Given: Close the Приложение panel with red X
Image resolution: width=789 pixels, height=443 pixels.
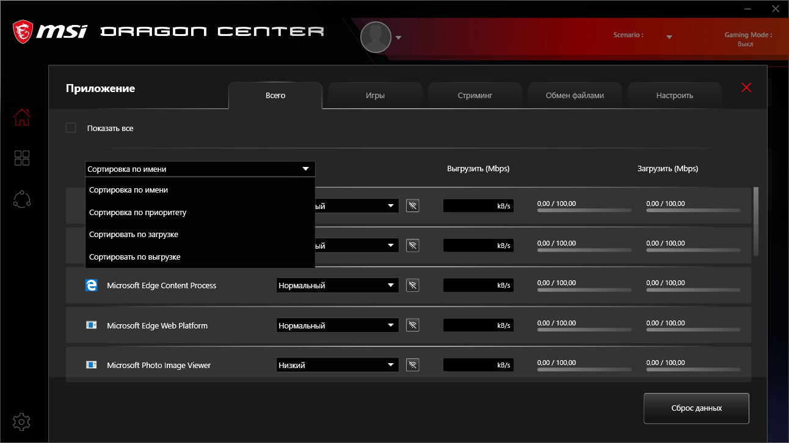Looking at the screenshot, I should tap(746, 87).
